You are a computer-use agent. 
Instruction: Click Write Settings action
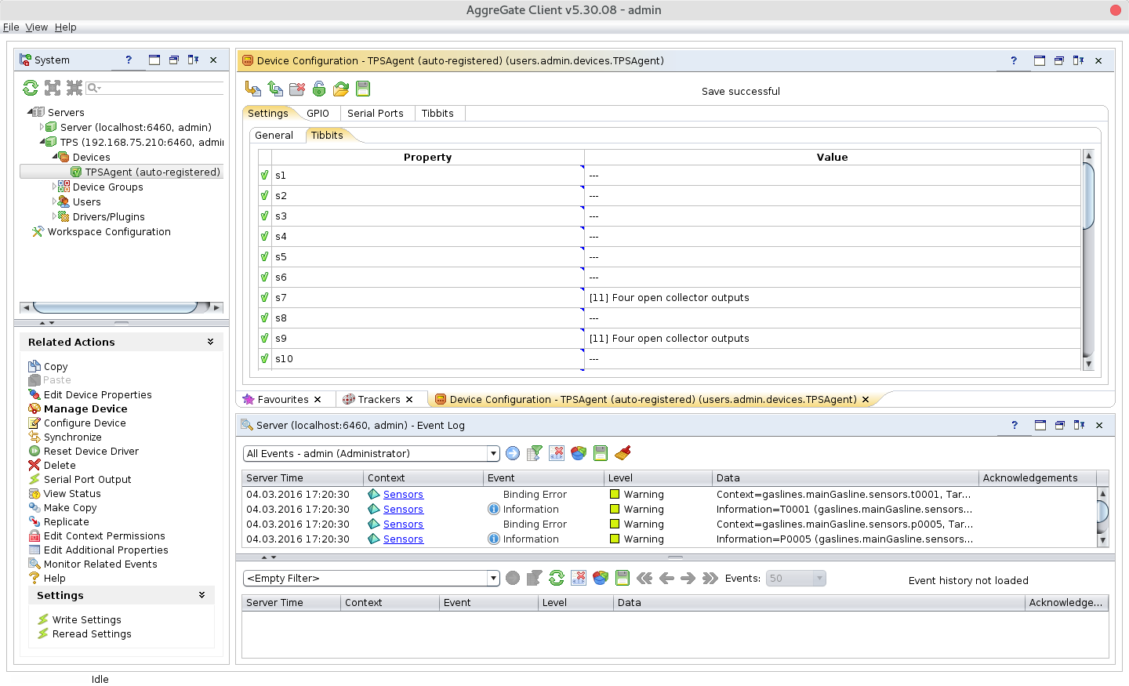[x=86, y=619]
